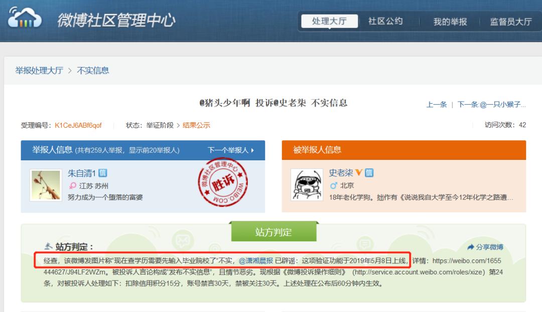Image resolution: width=542 pixels, height=312 pixels.
Task: Open the 史老柒 username link
Action: tap(341, 173)
